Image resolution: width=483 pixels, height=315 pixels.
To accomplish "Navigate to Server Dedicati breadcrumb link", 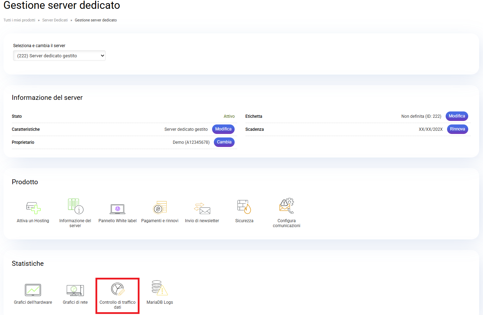I will point(55,20).
